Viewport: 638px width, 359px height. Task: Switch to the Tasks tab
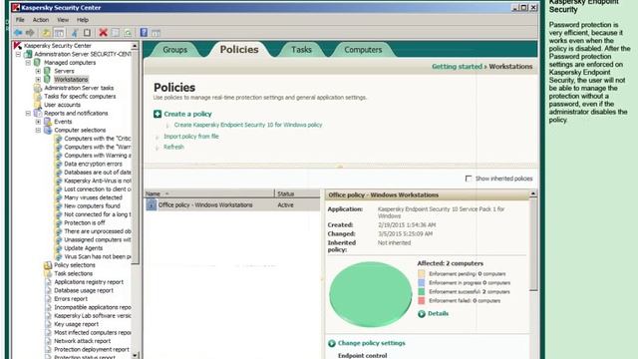click(301, 50)
